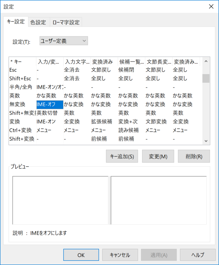Switch to the 色設定 tab

pos(39,22)
